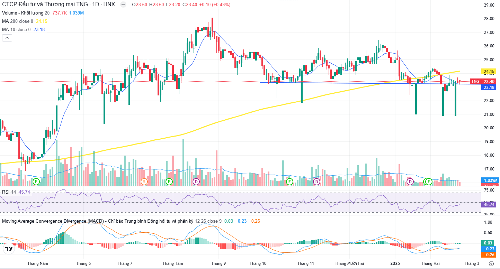Click the yellow 24.15 MA price tag

[489, 72]
